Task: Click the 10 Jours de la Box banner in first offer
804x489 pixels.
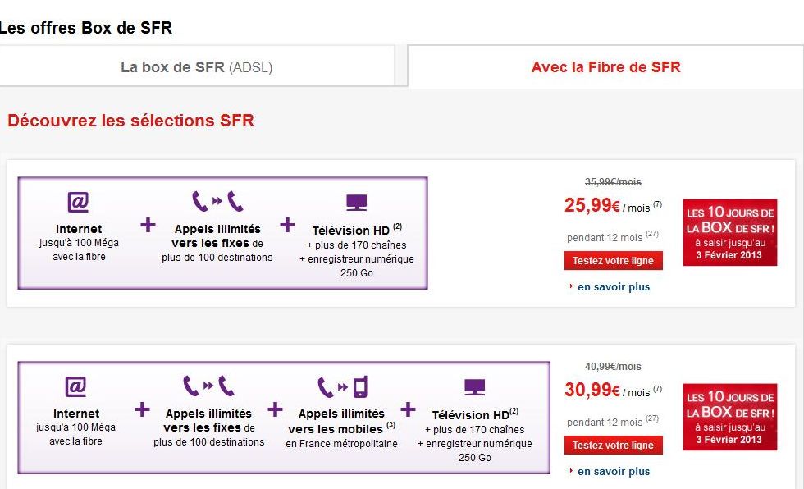Action: pyautogui.click(x=729, y=232)
